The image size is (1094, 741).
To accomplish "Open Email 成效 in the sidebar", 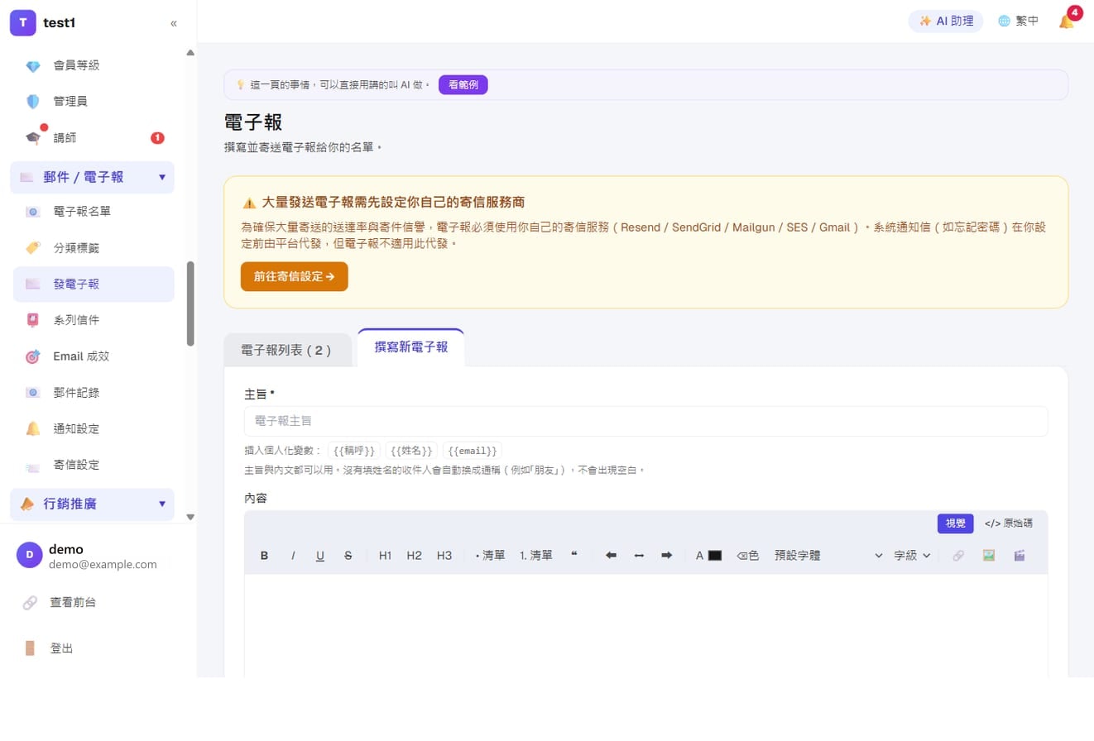I will point(94,356).
